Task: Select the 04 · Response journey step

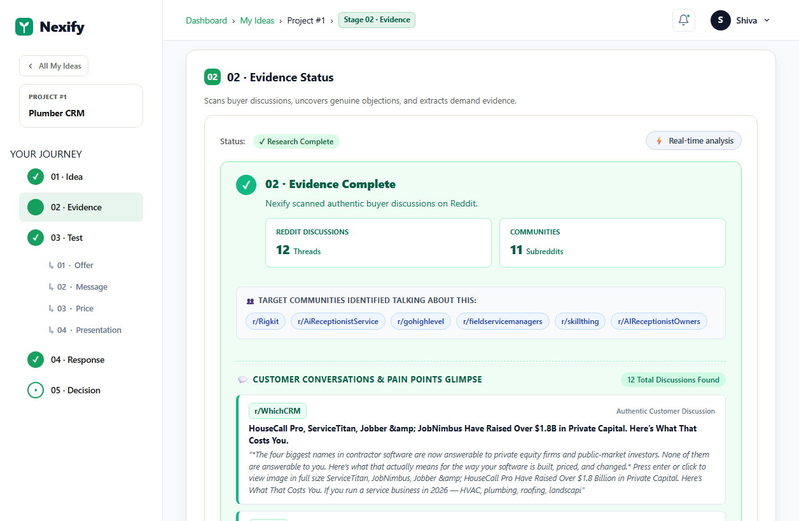Action: 81,360
